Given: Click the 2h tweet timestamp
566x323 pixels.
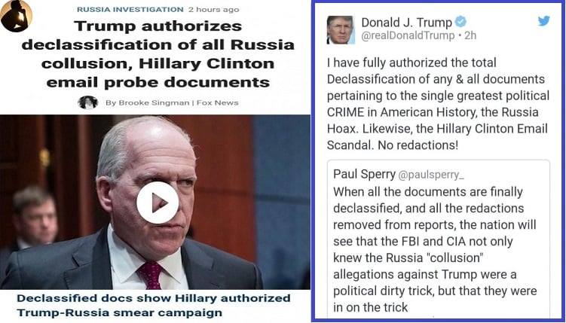Looking at the screenshot, I should [470, 35].
